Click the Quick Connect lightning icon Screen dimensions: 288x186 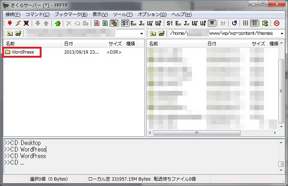point(18,23)
